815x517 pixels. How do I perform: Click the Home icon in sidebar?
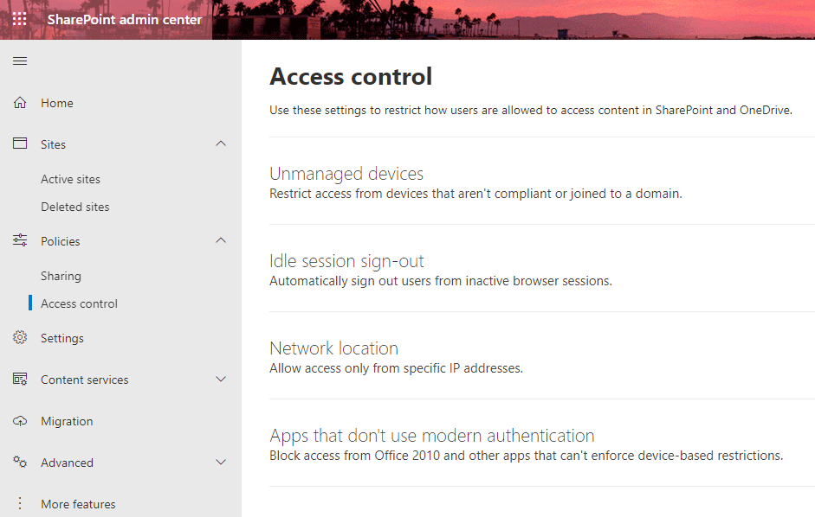coord(19,102)
